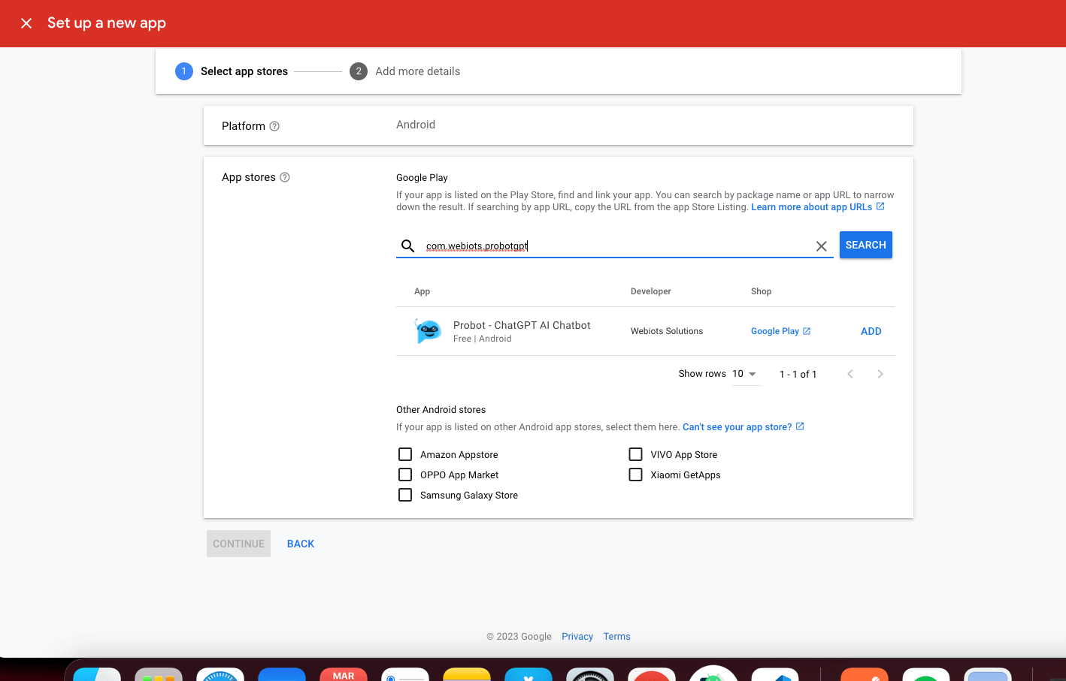1066x681 pixels.
Task: Close the Set up a new app dialog
Action: pyautogui.click(x=26, y=23)
